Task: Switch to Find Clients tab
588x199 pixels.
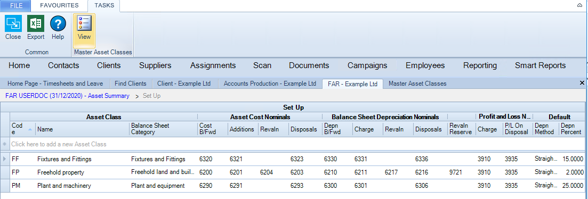Action: pos(131,84)
